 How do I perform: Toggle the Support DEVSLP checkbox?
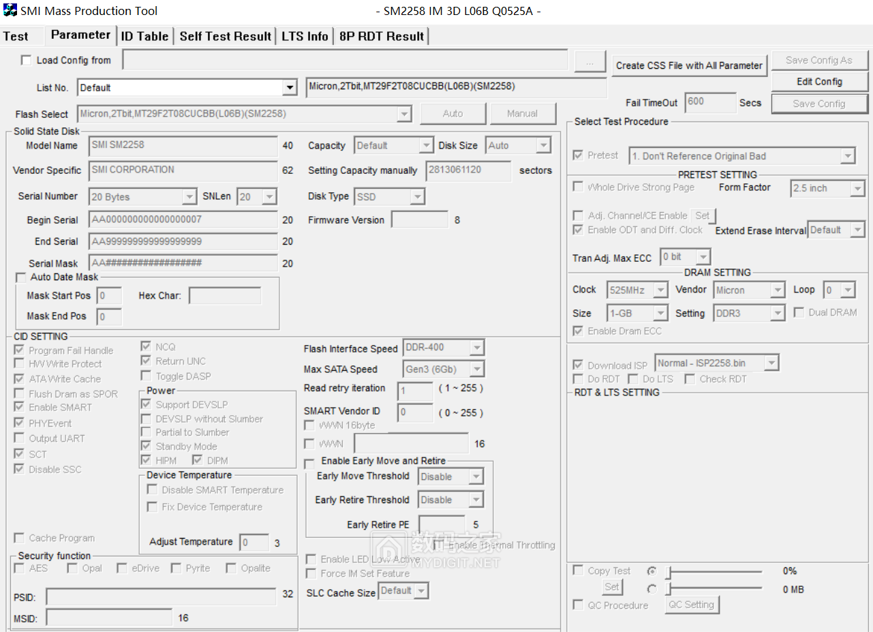[x=146, y=404]
